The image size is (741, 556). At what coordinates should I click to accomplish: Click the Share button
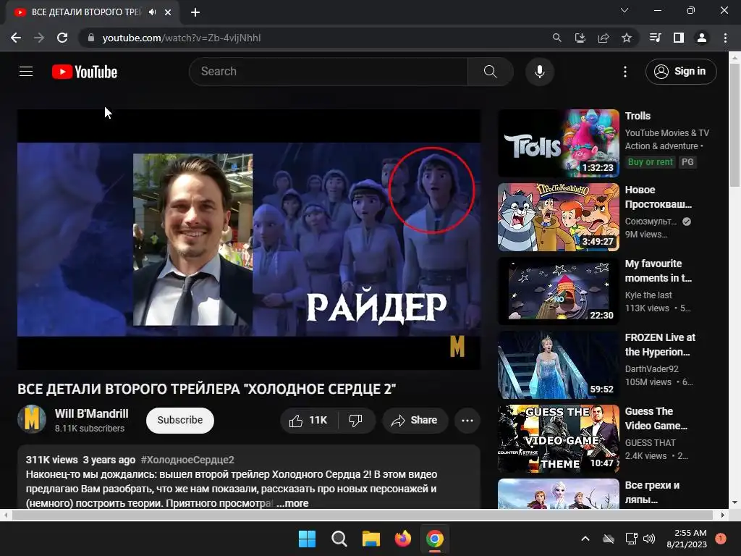(415, 421)
